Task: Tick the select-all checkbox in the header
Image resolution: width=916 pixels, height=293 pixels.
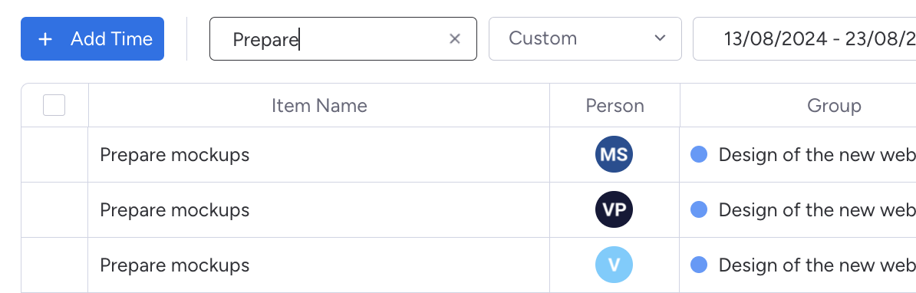Action: [x=54, y=106]
